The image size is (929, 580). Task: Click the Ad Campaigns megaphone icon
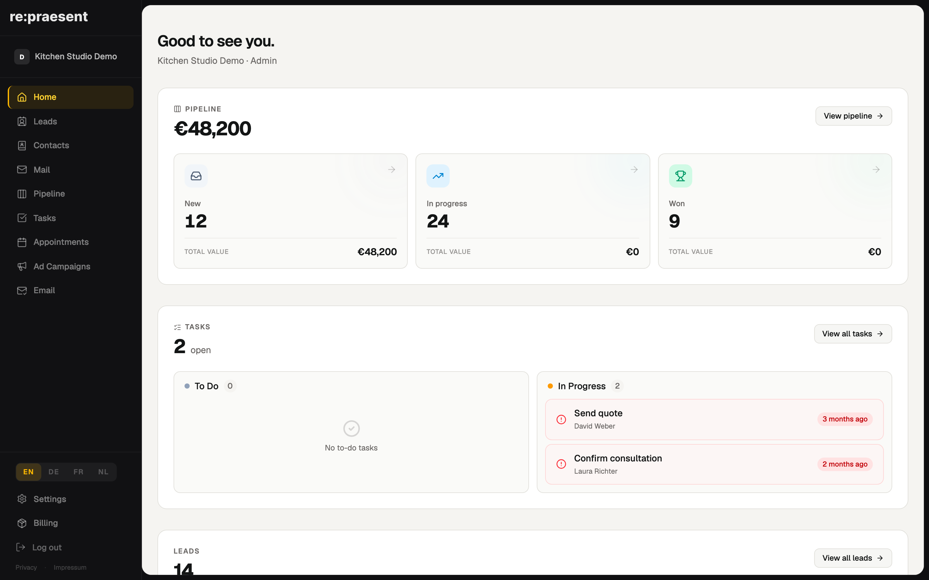(x=22, y=266)
